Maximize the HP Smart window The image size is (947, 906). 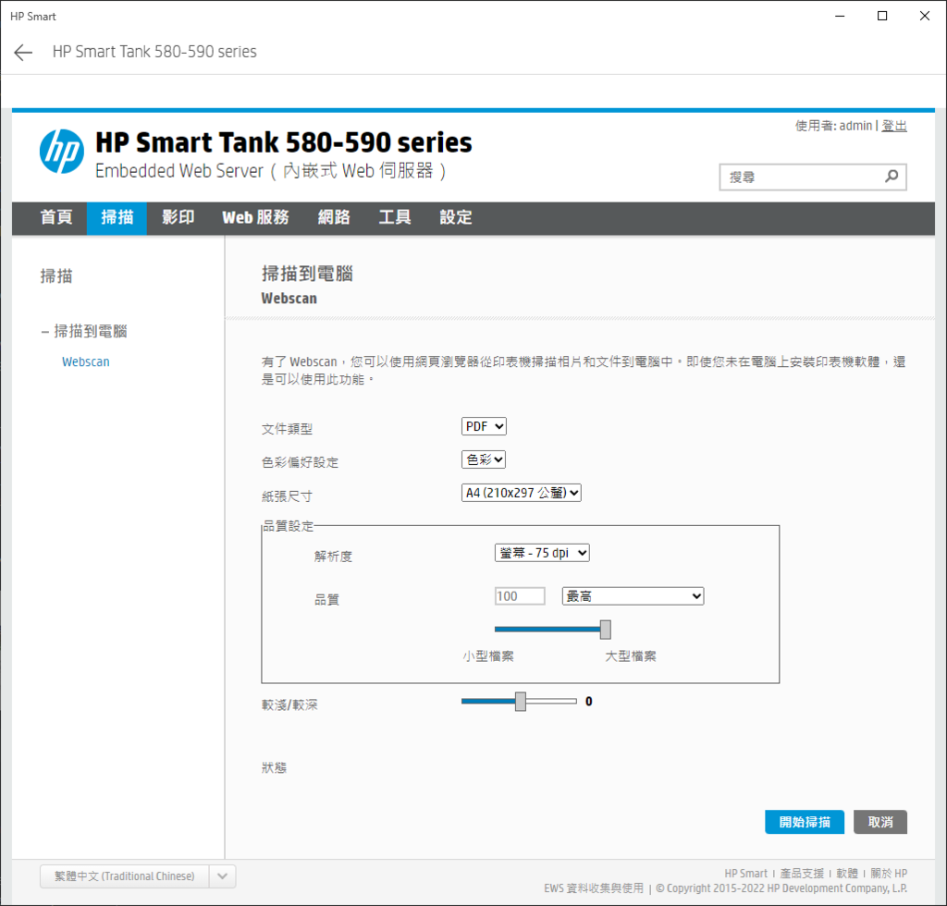tap(882, 16)
